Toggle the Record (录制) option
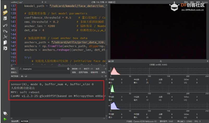Image resolution: width=209 pixels, height=123 pixels. click(186, 2)
